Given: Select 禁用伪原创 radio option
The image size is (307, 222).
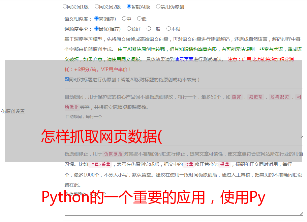Looking at the screenshot, I should click(x=158, y=6).
